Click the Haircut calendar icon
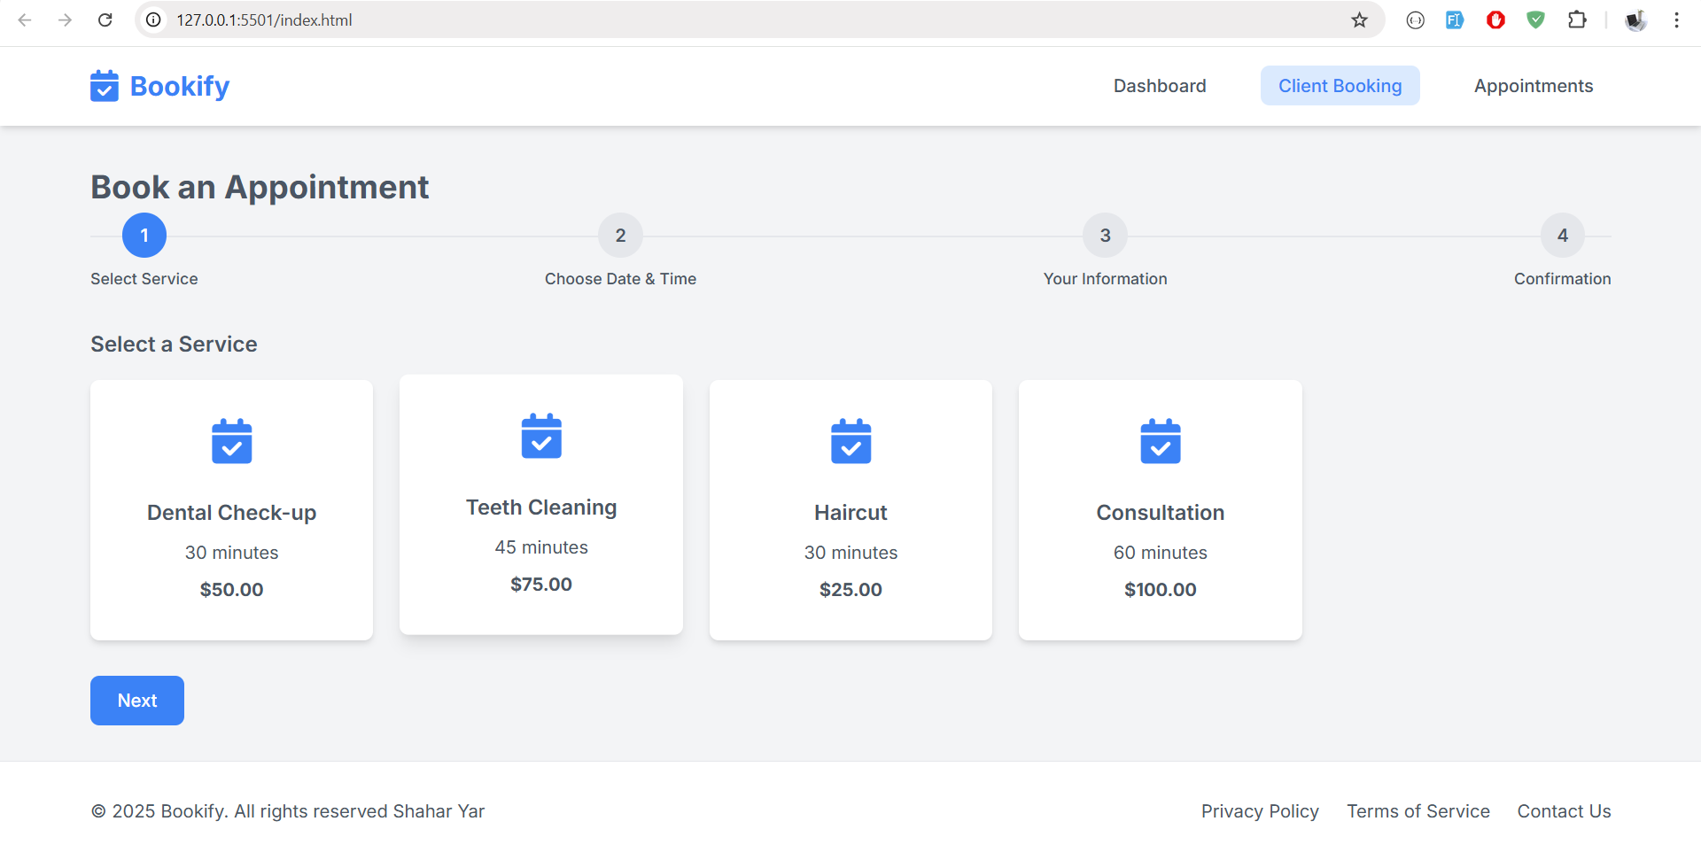The width and height of the screenshot is (1701, 860). click(x=850, y=441)
